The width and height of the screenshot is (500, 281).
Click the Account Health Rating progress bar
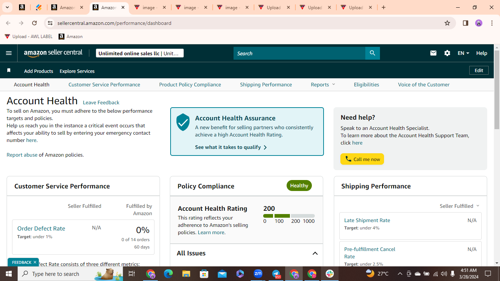pyautogui.click(x=289, y=216)
